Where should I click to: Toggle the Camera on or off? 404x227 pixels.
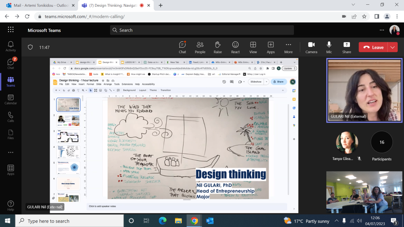[x=311, y=47]
